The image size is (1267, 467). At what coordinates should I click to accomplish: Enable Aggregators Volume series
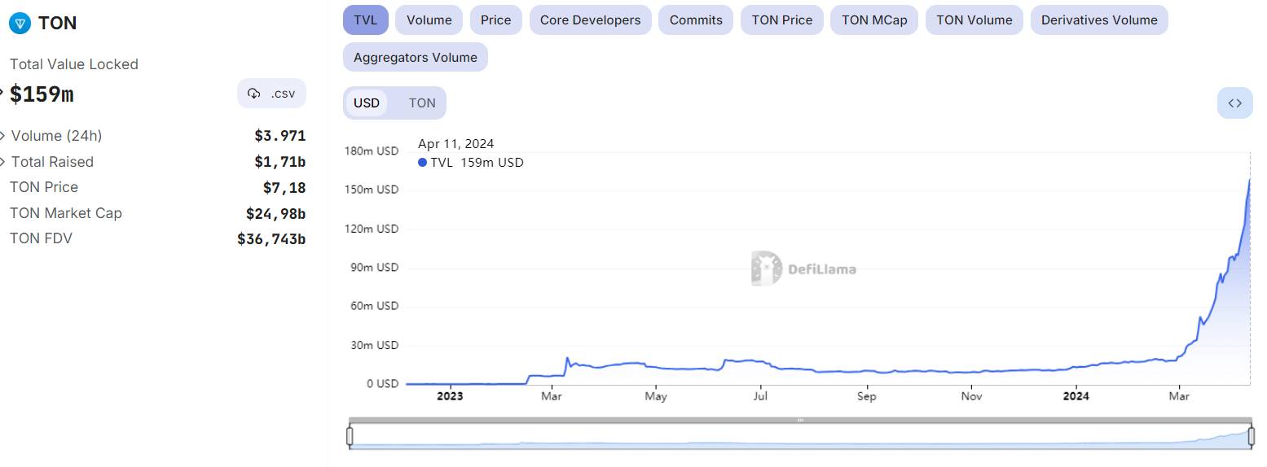pyautogui.click(x=416, y=57)
